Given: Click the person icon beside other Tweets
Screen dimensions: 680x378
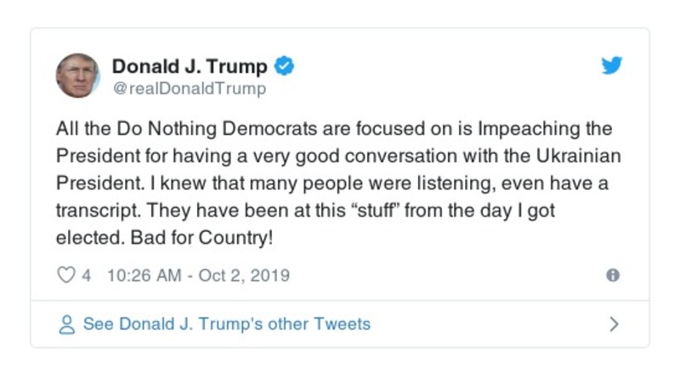Looking at the screenshot, I should 65,324.
